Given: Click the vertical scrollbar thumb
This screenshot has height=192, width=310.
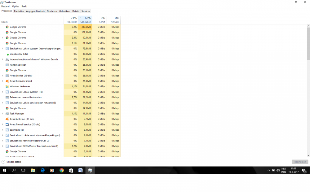Looking at the screenshot, I should tap(308, 44).
